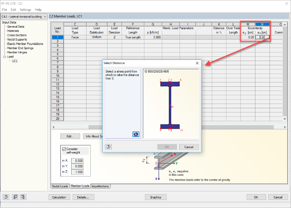Close the Select Distance dialog
Viewport: 291px width, 208px height.
(x=197, y=63)
